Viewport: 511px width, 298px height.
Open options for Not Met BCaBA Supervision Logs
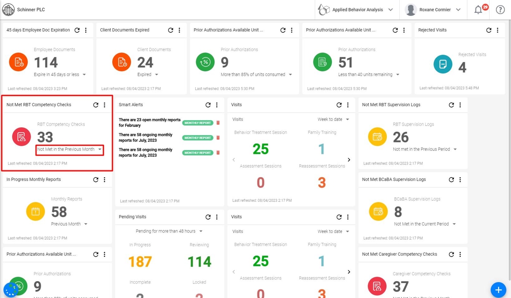[x=460, y=180]
